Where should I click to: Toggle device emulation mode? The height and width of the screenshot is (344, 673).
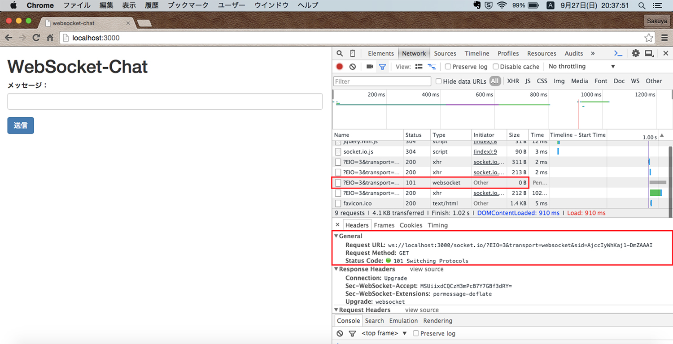pos(353,53)
